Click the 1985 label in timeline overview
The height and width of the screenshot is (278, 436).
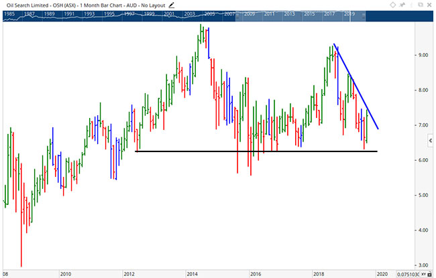point(9,13)
